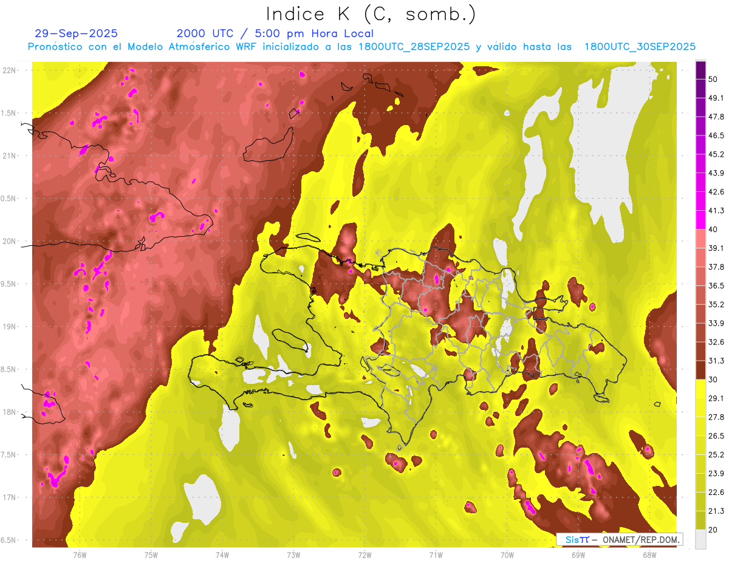
Task: Select the 29-Sep-2025 date text
Action: tap(77, 33)
